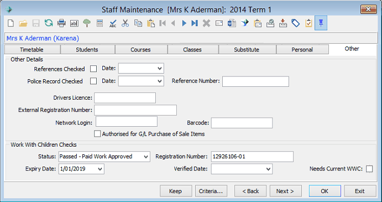Viewport: 382px width, 202px height.
Task: Tick the References Checked checkbox
Action: pyautogui.click(x=93, y=69)
